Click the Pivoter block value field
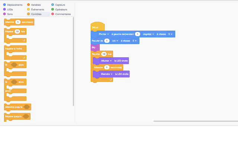The image size is (238, 148). tap(138, 34)
